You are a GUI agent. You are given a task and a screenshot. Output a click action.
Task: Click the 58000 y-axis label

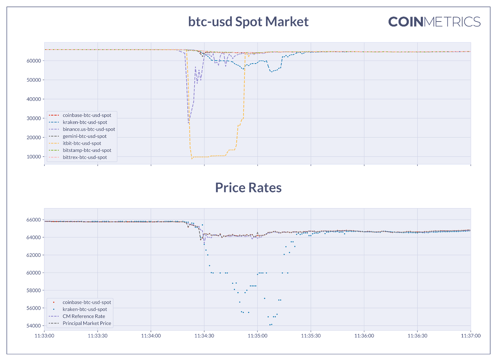pos(33,290)
